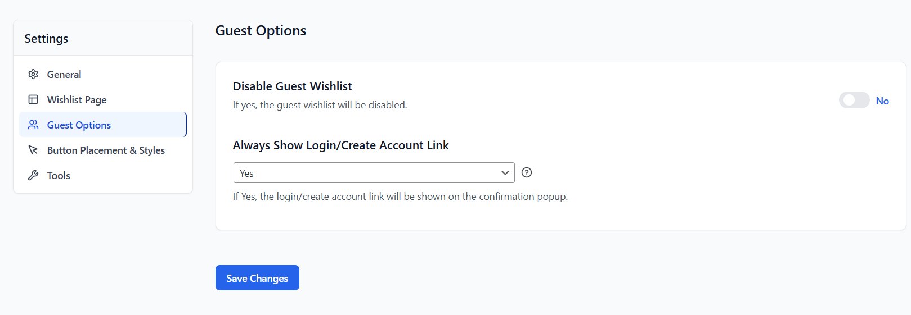
Task: Click the gear icon beside General
Action: (33, 74)
